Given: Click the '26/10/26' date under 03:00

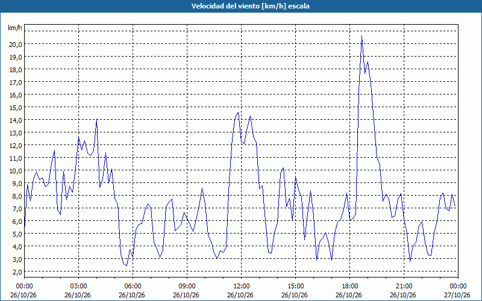Looking at the screenshot, I should (x=78, y=295).
